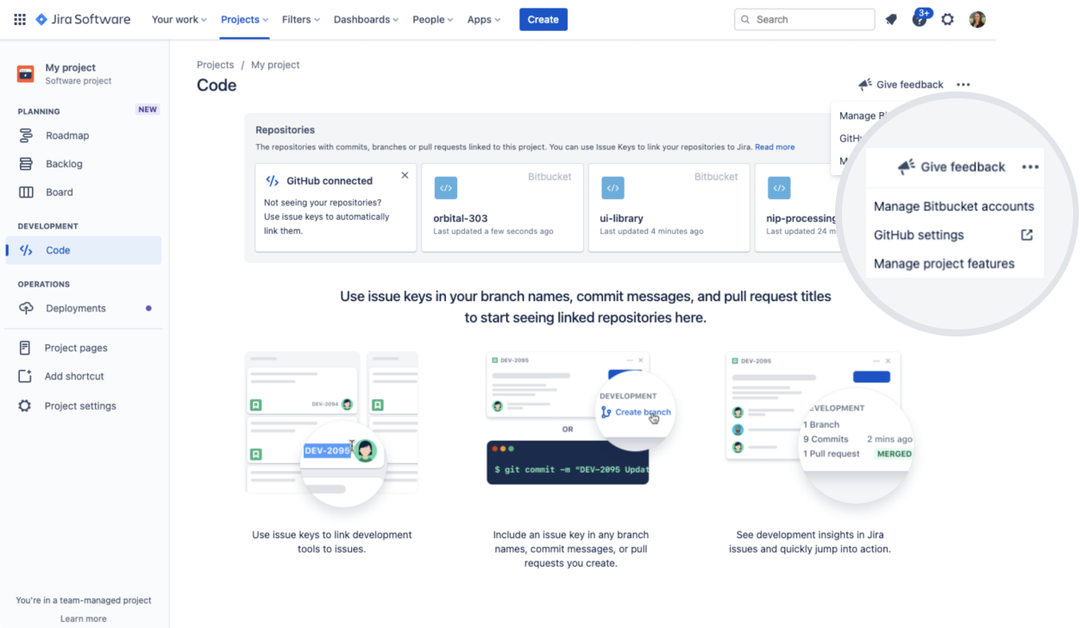The image size is (1080, 628).
Task: Click the megaphone icon beside Give feedback
Action: coord(865,85)
